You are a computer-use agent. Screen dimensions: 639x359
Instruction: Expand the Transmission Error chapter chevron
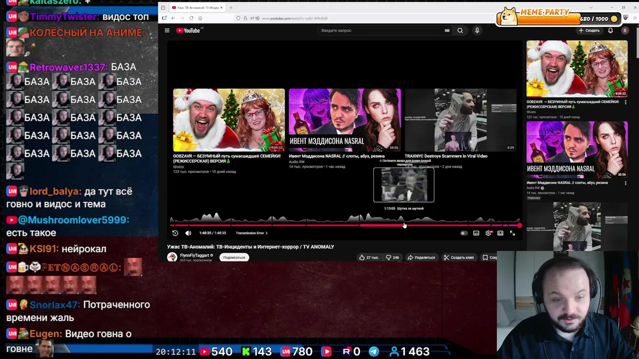click(x=267, y=233)
